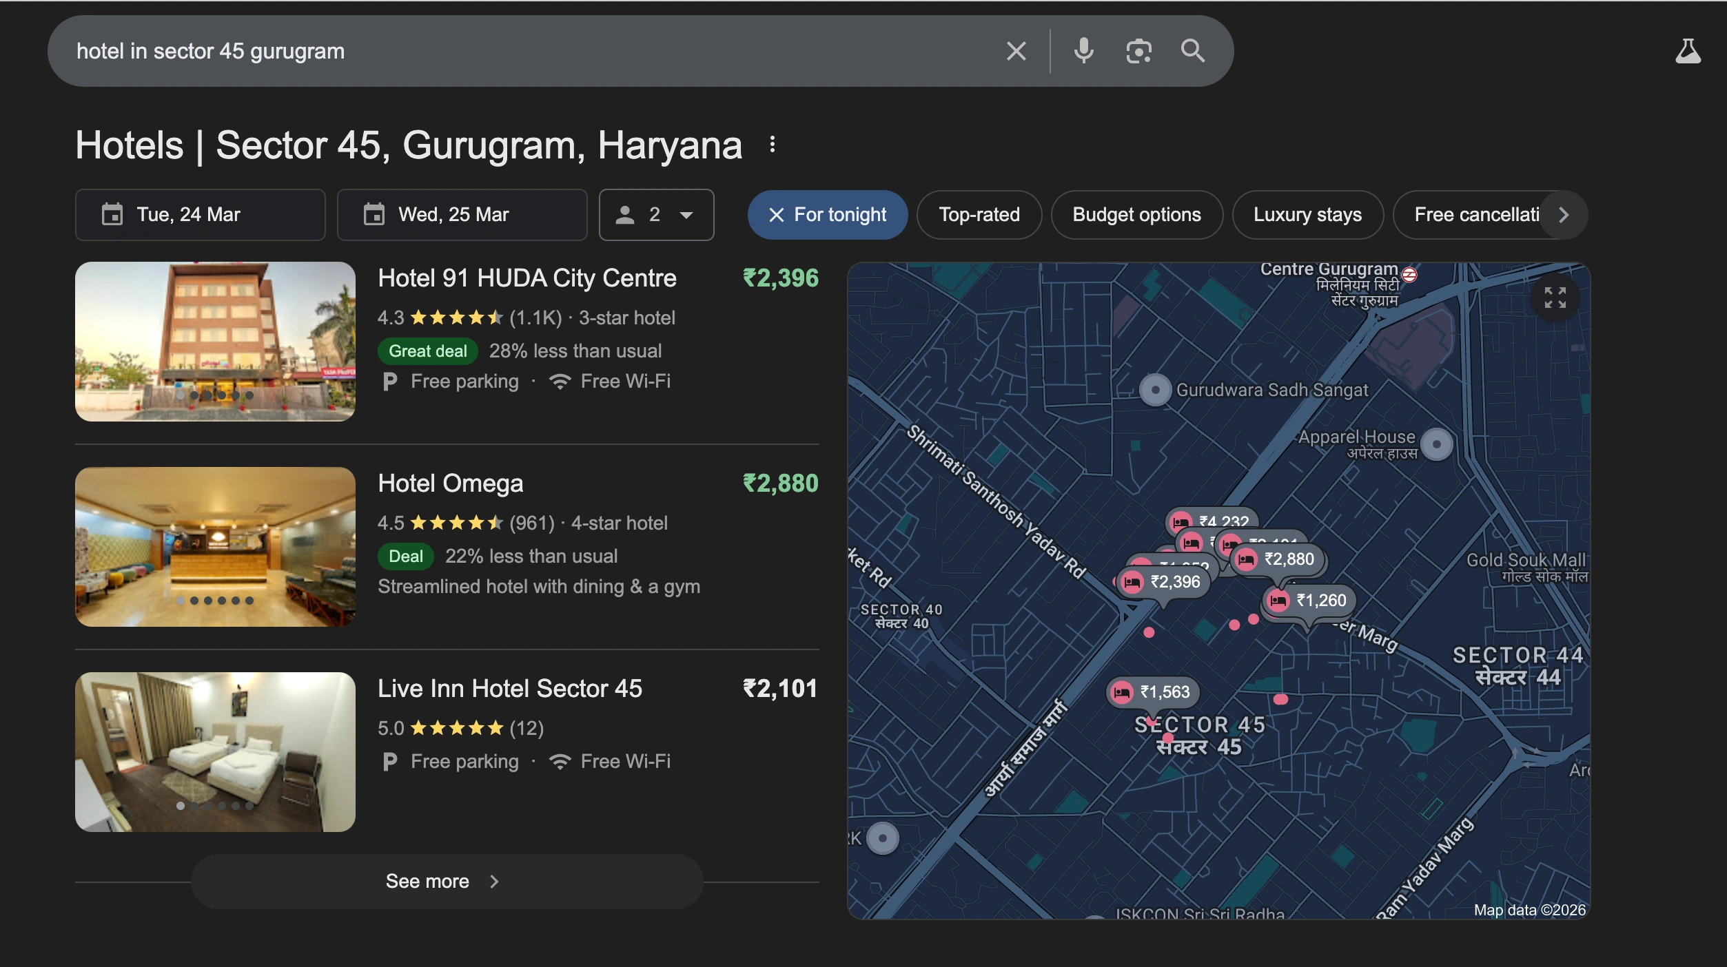
Task: Start voice search with microphone icon
Action: [x=1083, y=51]
